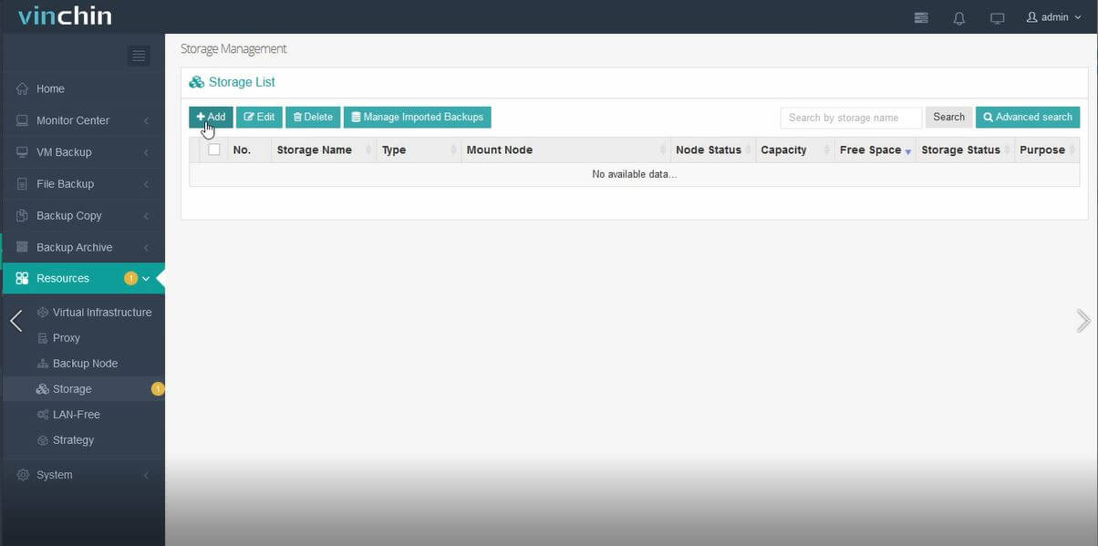Open the monitor/console icon in the top bar
Viewport: 1098px width, 546px height.
coord(997,16)
